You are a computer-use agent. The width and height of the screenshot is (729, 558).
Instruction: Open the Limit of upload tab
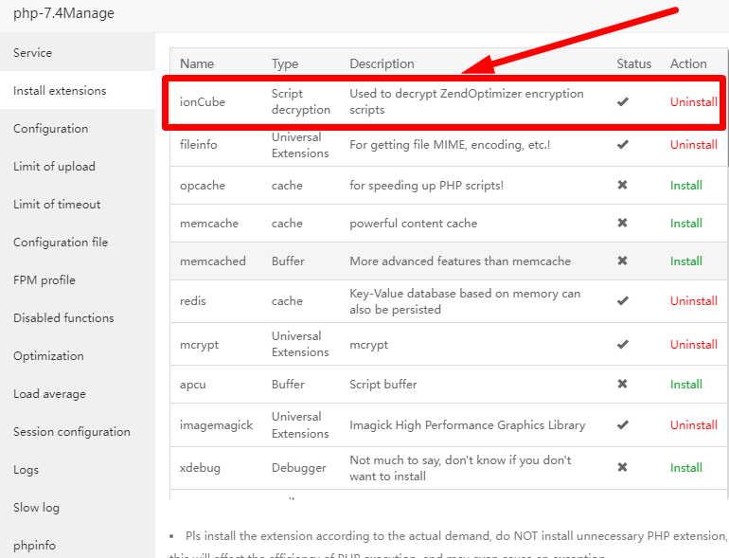click(55, 167)
